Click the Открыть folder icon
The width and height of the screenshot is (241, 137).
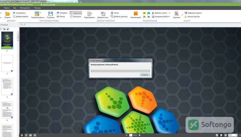coord(7,14)
